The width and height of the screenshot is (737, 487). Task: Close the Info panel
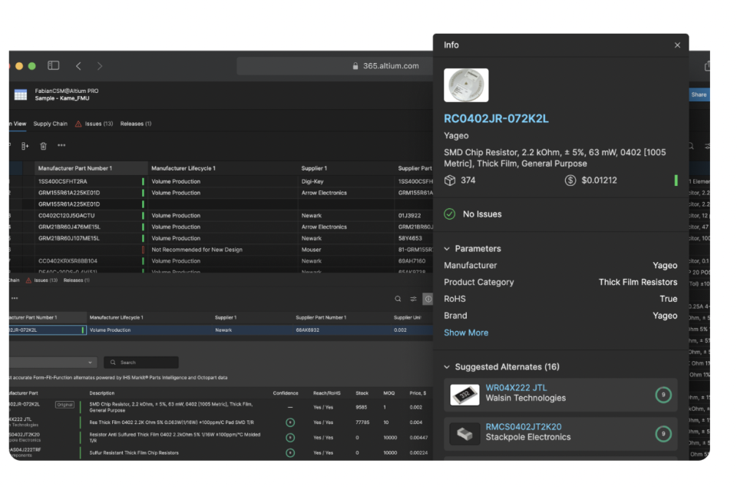coord(677,45)
